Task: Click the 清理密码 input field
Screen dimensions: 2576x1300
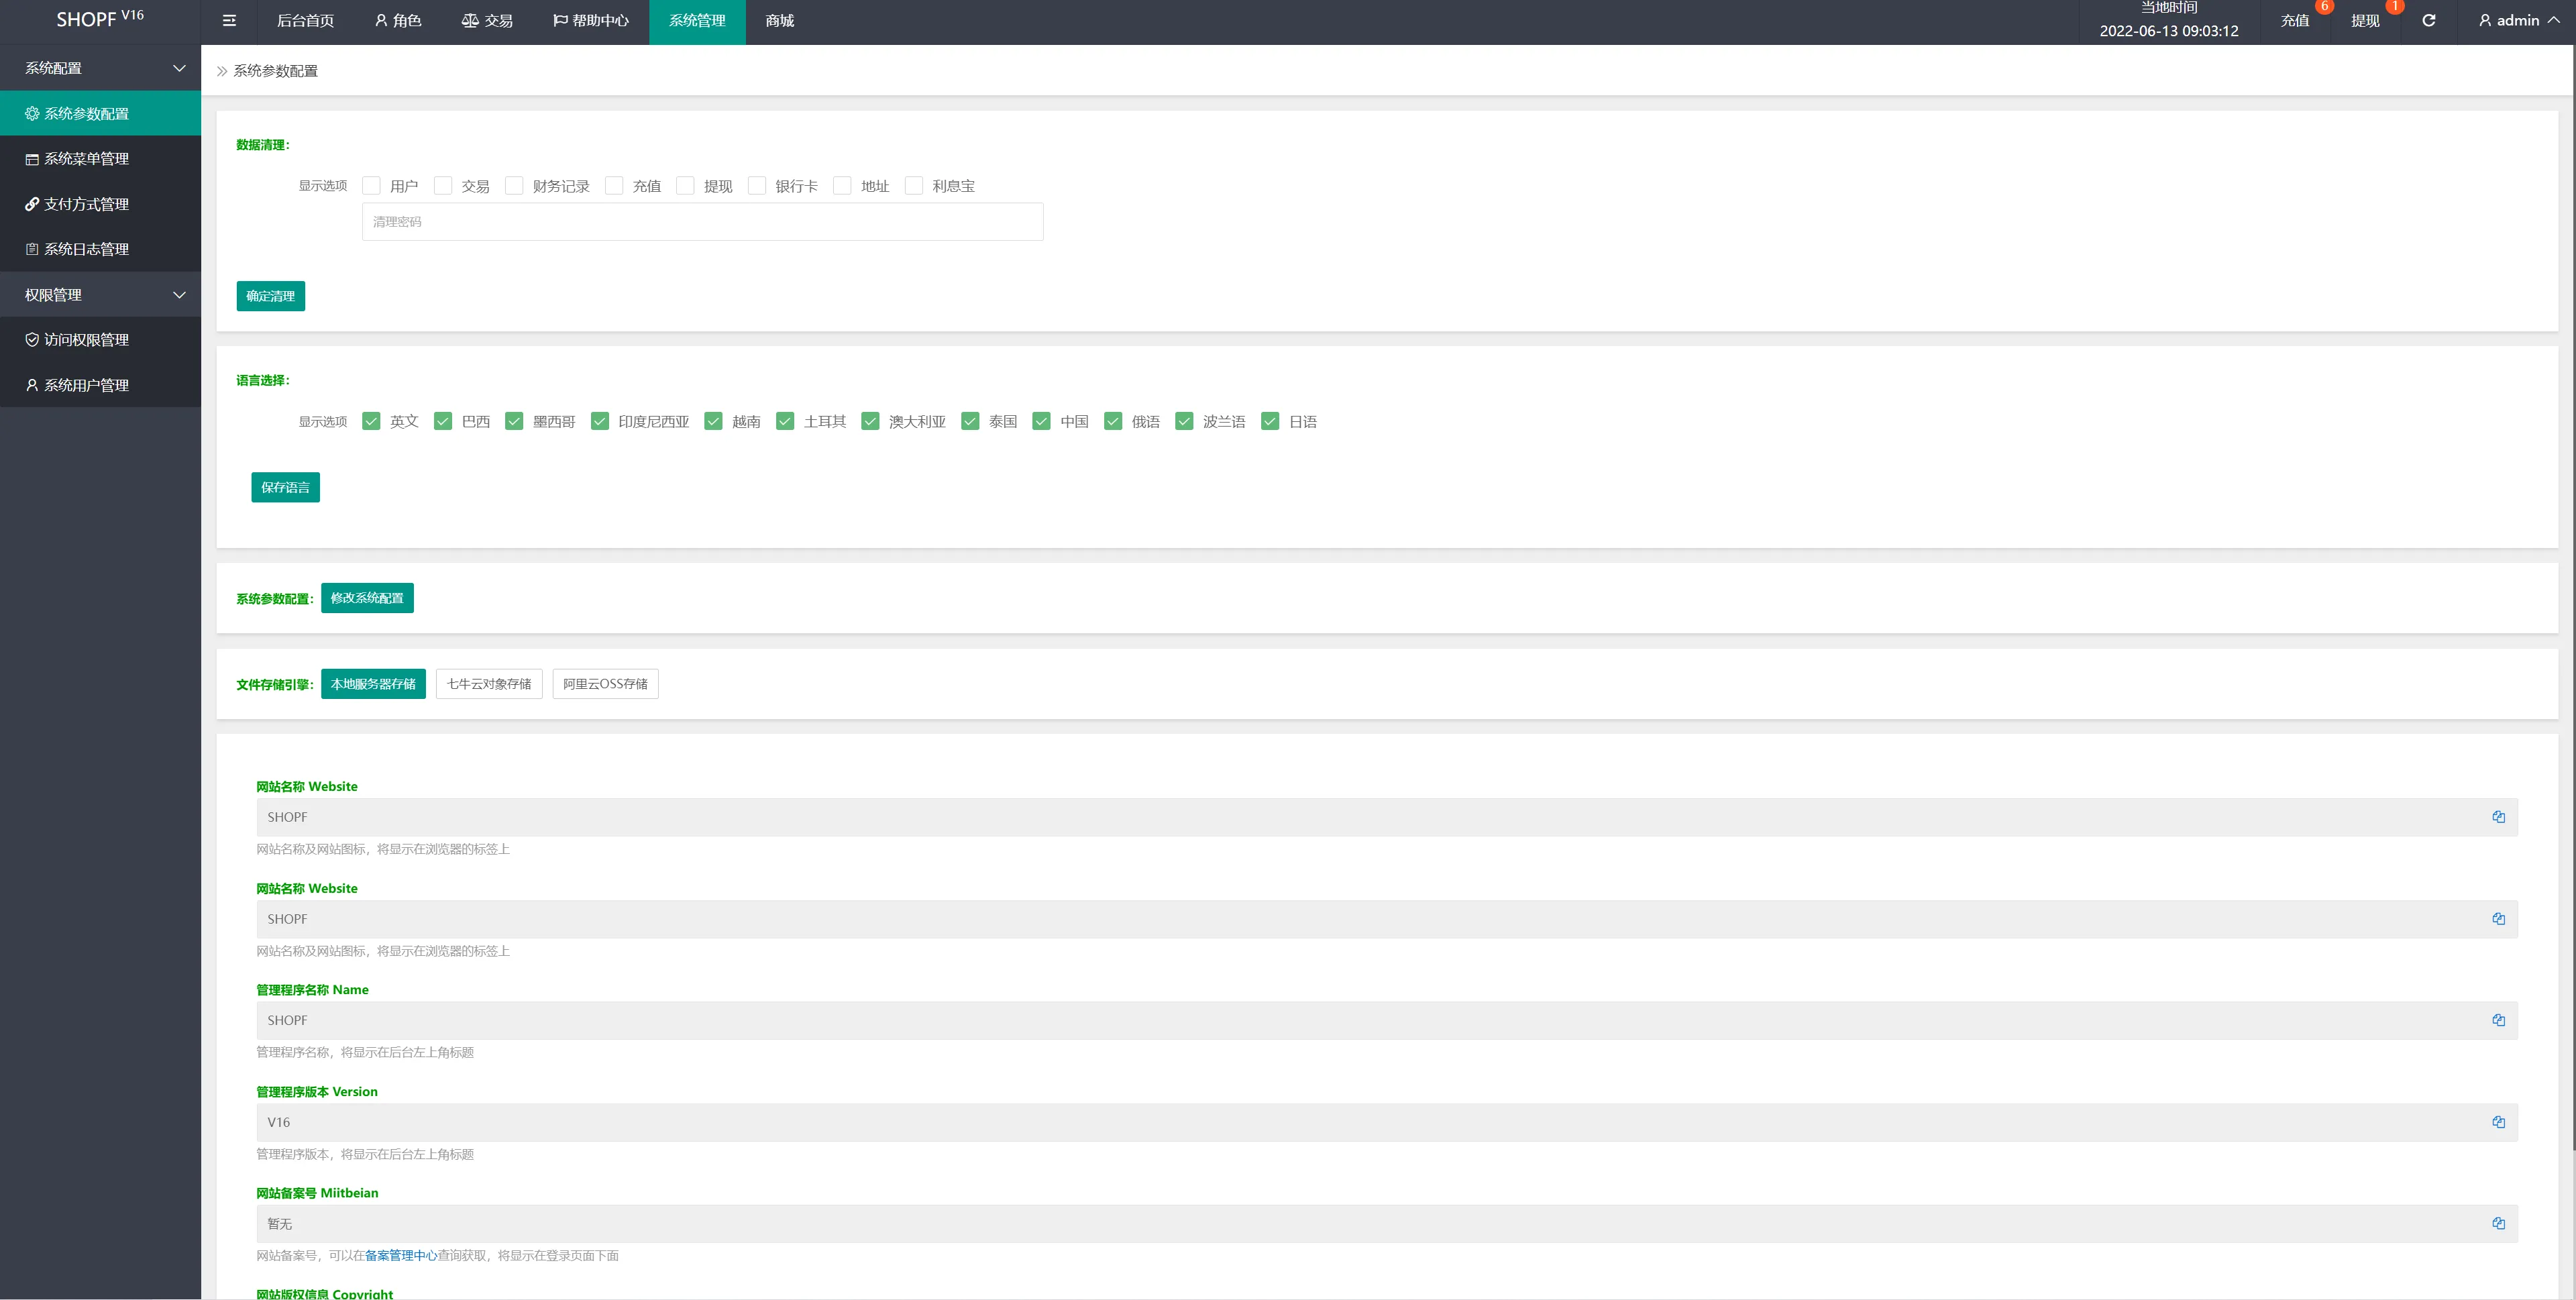Action: click(703, 222)
